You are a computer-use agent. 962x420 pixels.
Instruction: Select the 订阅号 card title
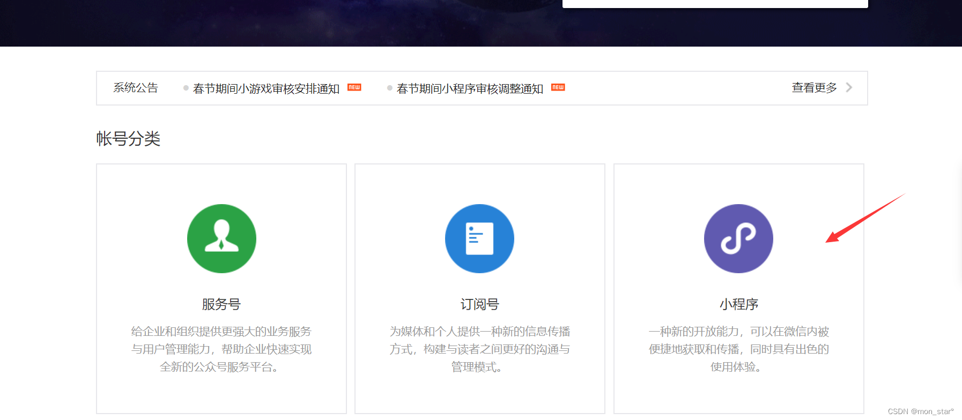pos(480,304)
